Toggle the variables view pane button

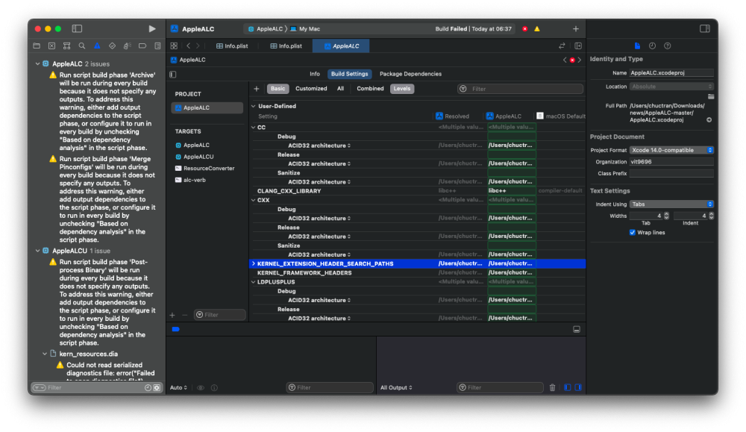567,388
